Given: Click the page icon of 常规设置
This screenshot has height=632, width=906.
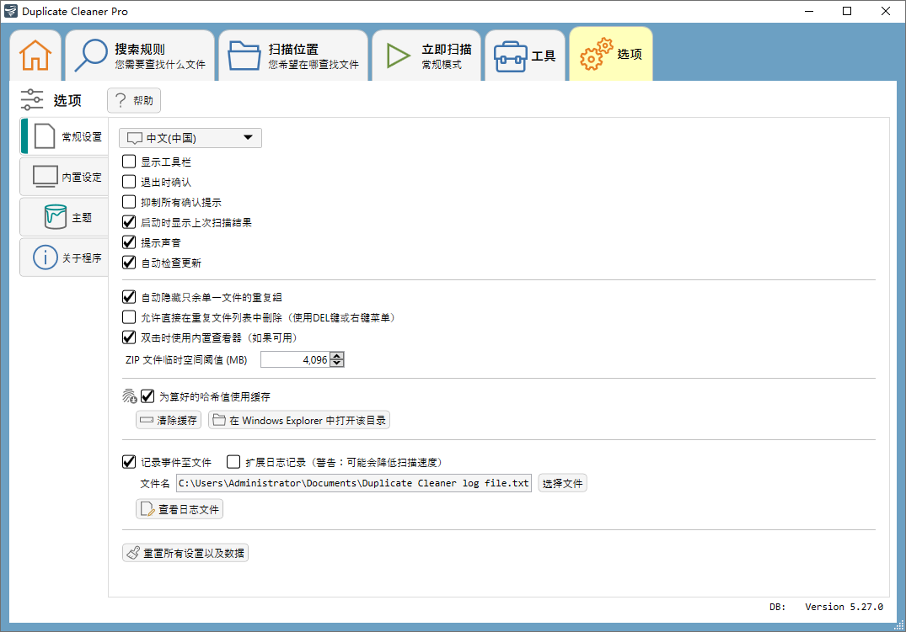Looking at the screenshot, I should click(45, 136).
